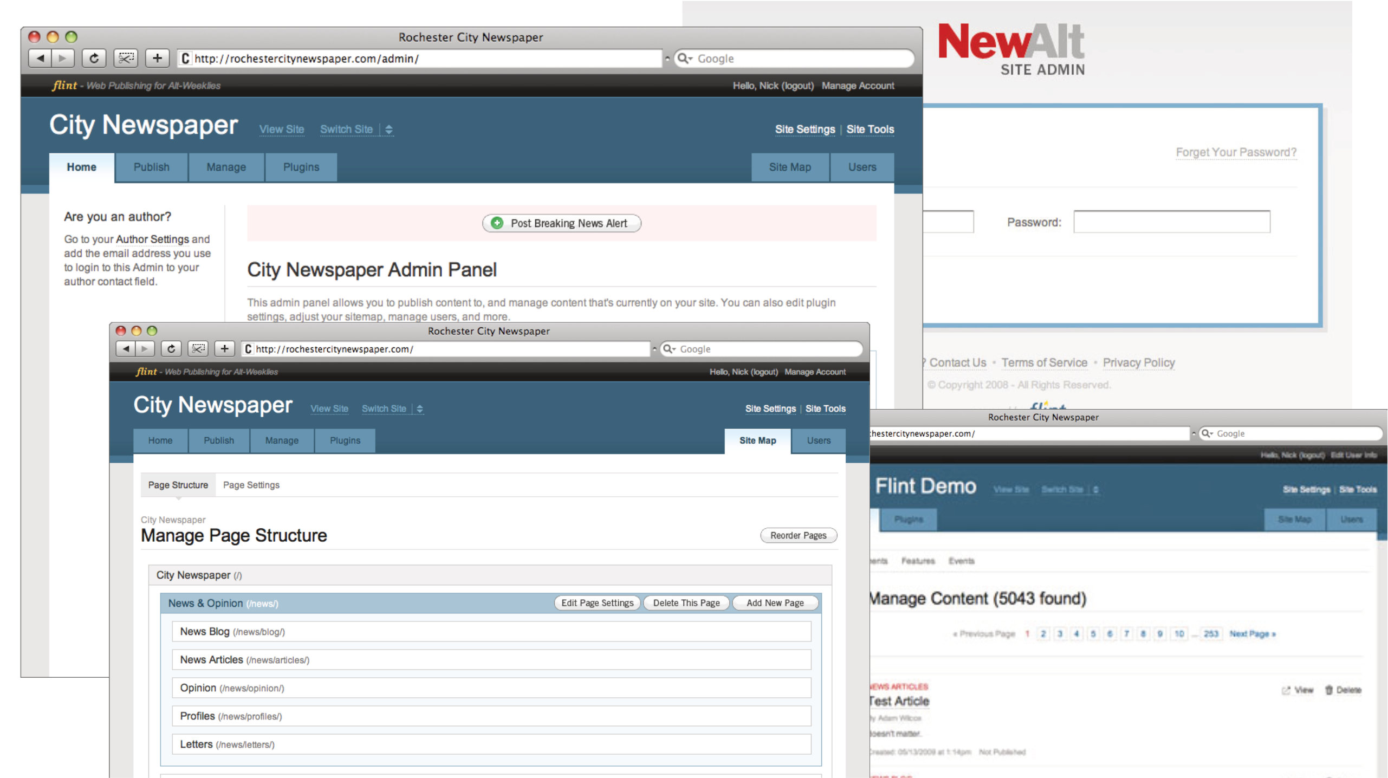Open Switch Site stepper arrows in admin window

pyautogui.click(x=388, y=129)
